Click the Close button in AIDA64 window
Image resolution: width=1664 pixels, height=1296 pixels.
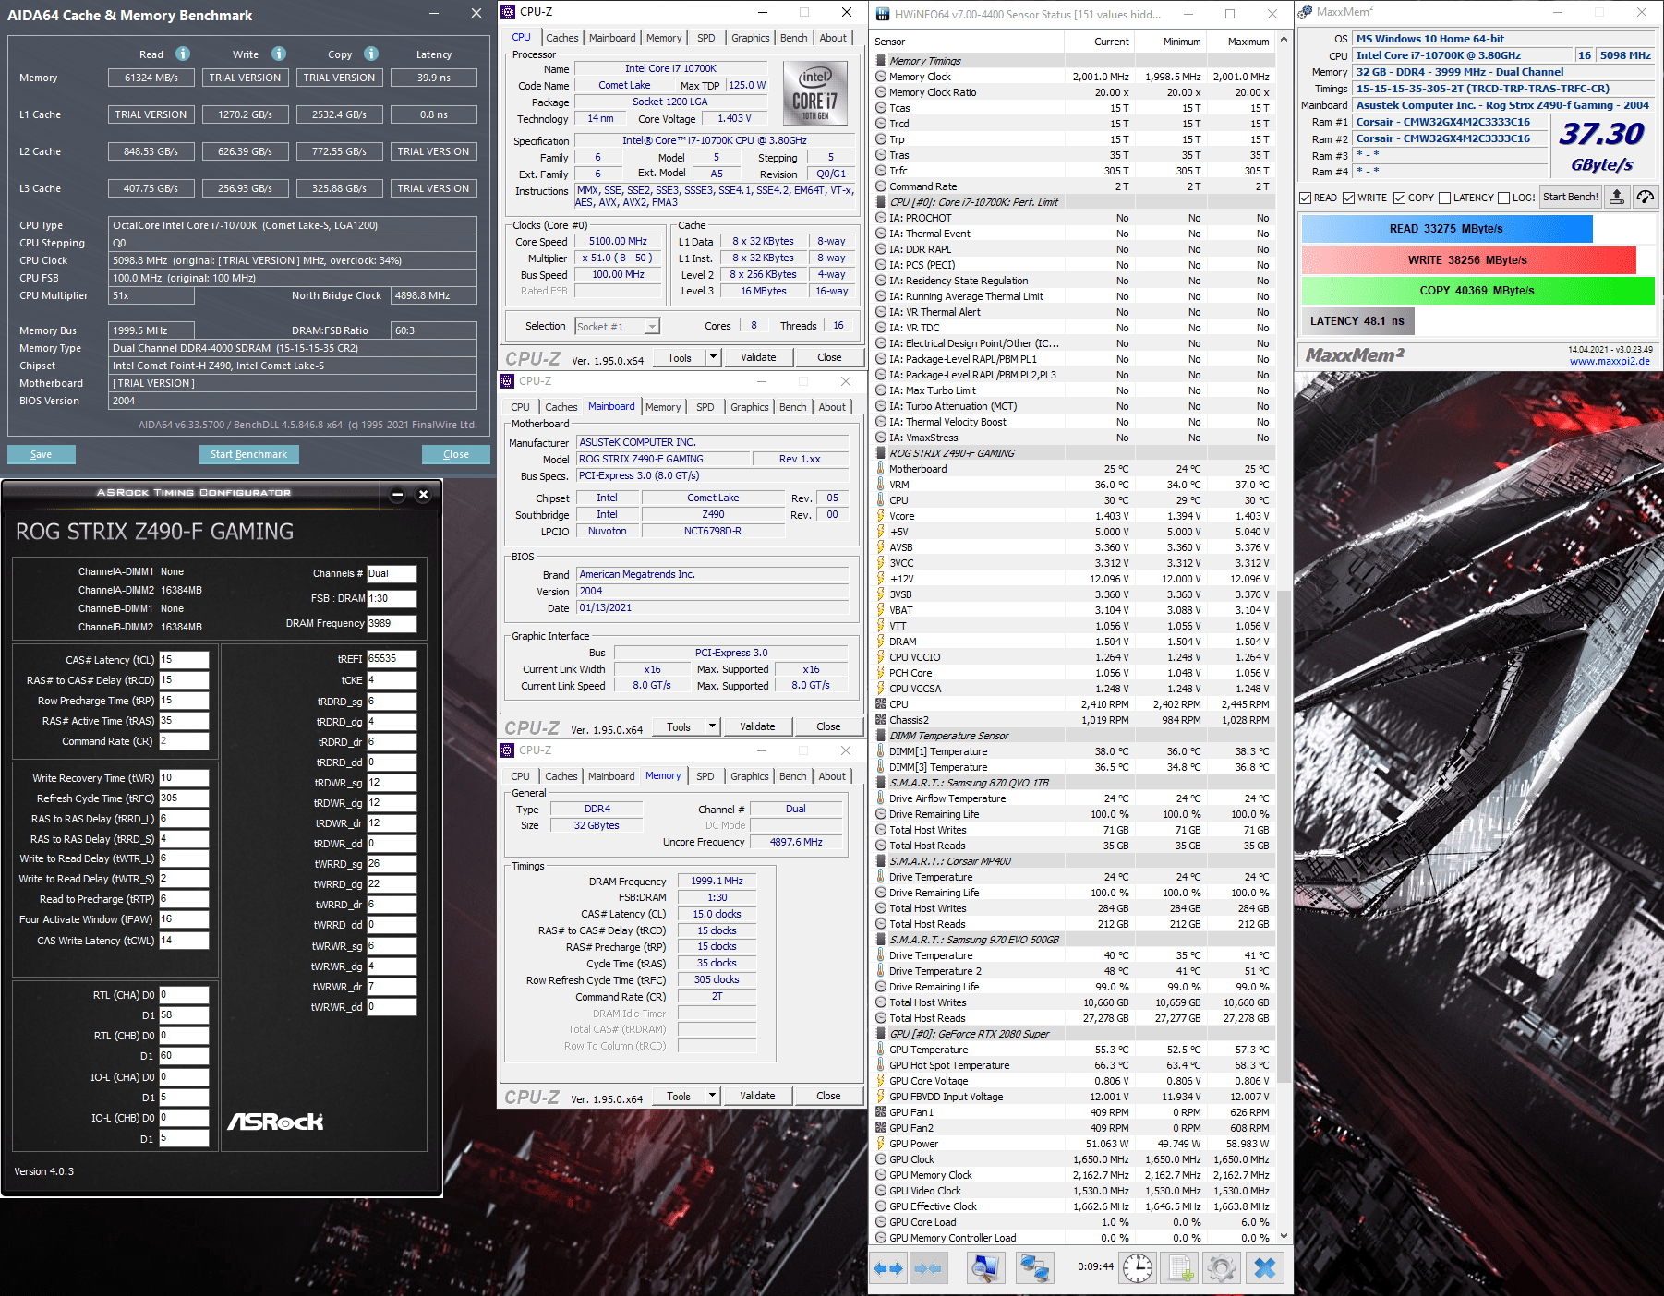tap(456, 454)
